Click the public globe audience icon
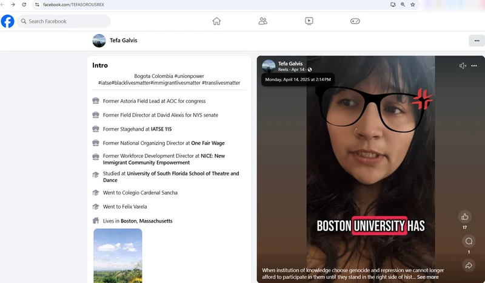The width and height of the screenshot is (485, 283). coord(310,70)
